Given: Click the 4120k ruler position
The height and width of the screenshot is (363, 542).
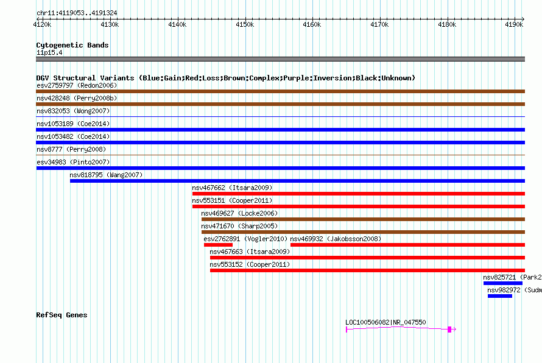Looking at the screenshot, I should tap(42, 24).
